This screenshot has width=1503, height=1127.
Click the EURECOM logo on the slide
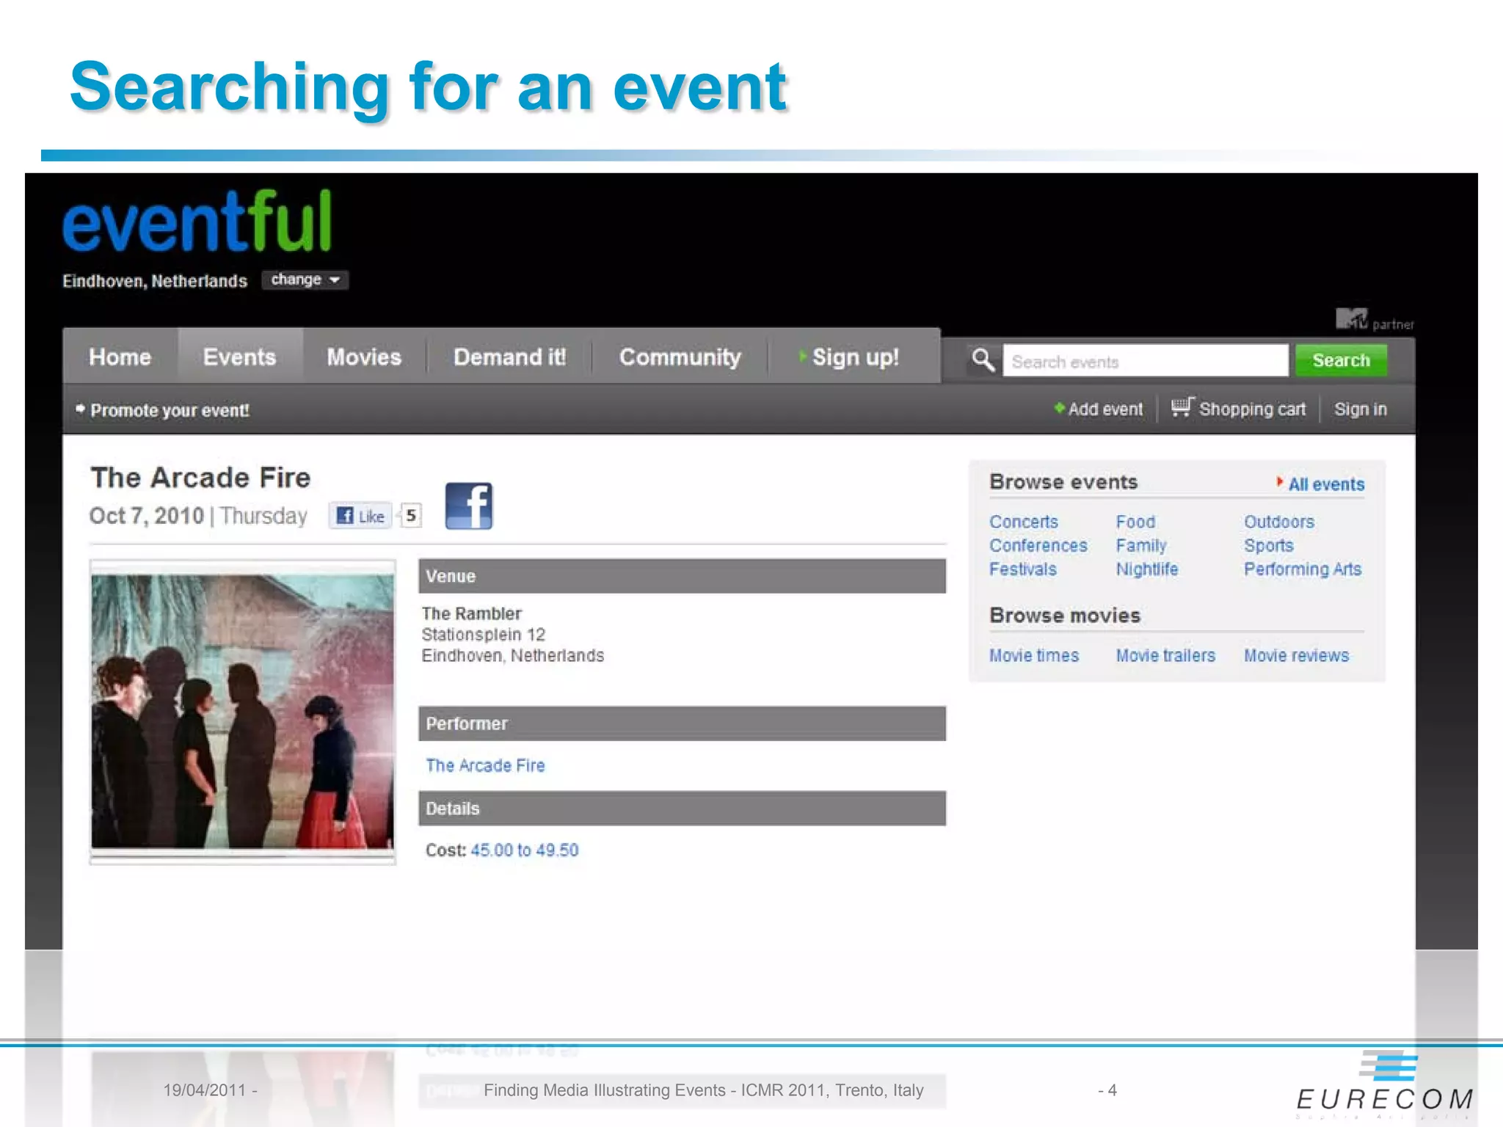point(1385,1084)
